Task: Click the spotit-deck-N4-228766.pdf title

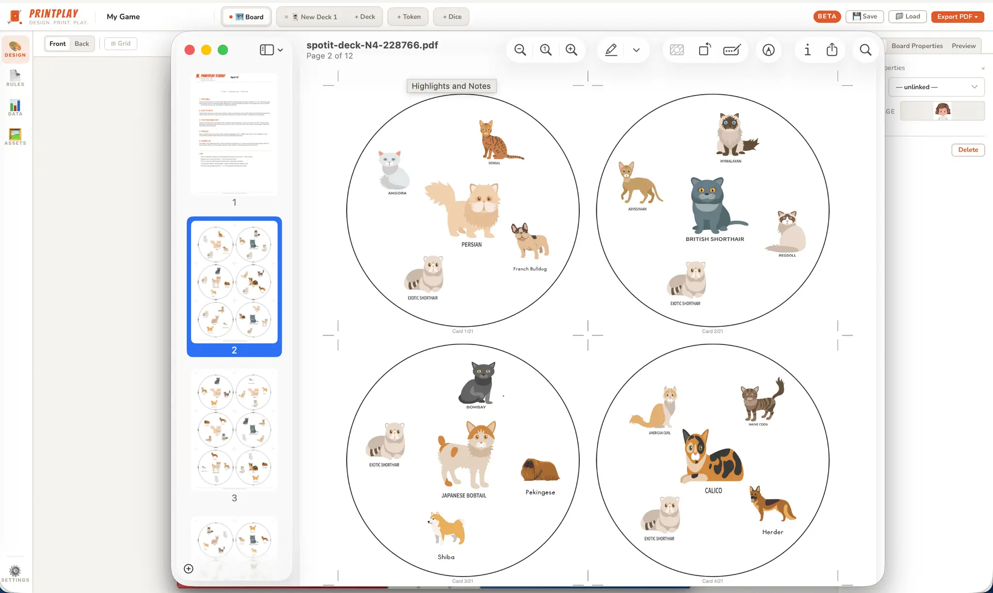Action: (372, 45)
